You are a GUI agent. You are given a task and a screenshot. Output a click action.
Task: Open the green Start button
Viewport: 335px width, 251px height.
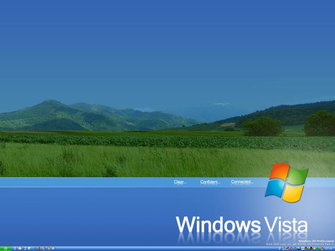click(x=6, y=249)
